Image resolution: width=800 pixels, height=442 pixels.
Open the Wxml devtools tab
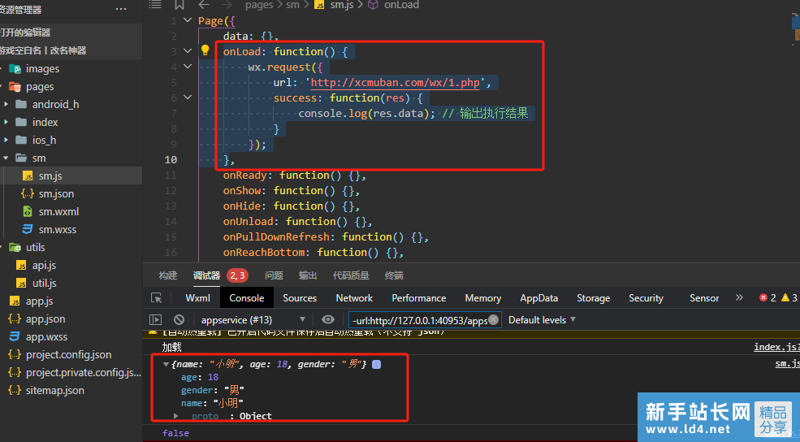pos(197,298)
